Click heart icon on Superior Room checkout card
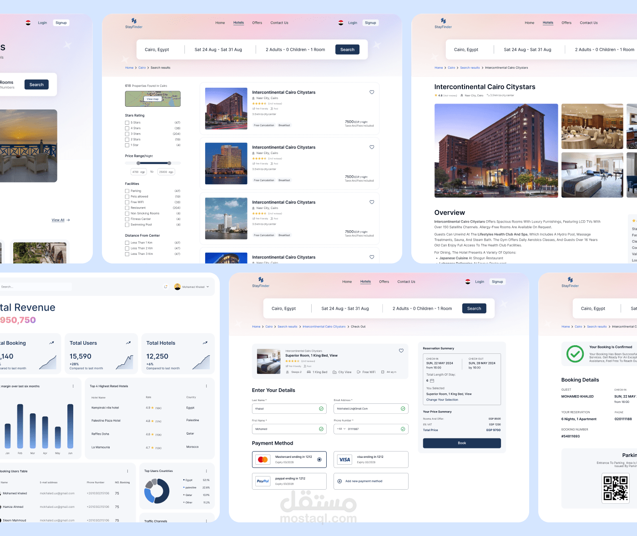Screen dimensions: 637x536 click(x=401, y=351)
